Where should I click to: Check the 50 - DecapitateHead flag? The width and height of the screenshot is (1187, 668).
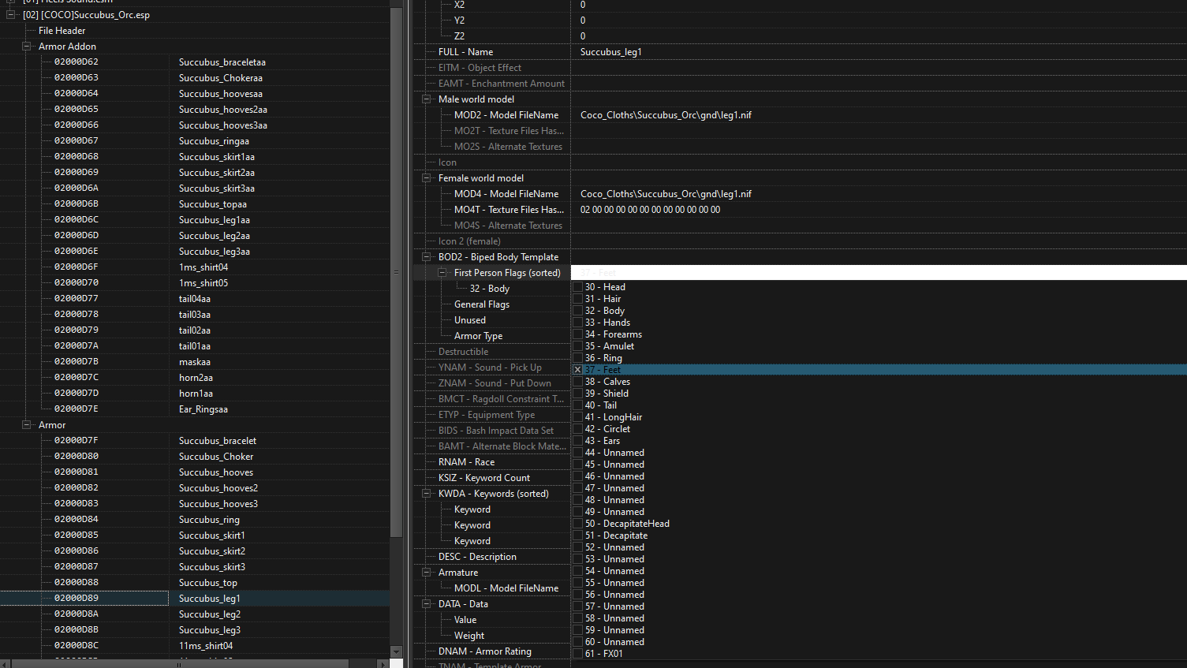pos(577,524)
